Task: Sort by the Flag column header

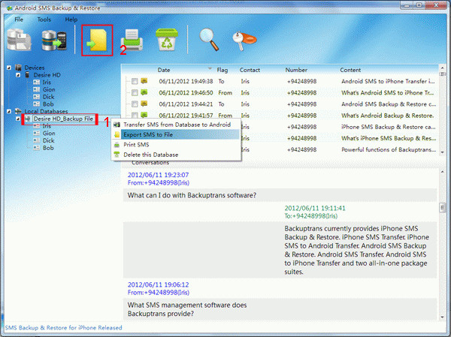Action: click(x=222, y=70)
